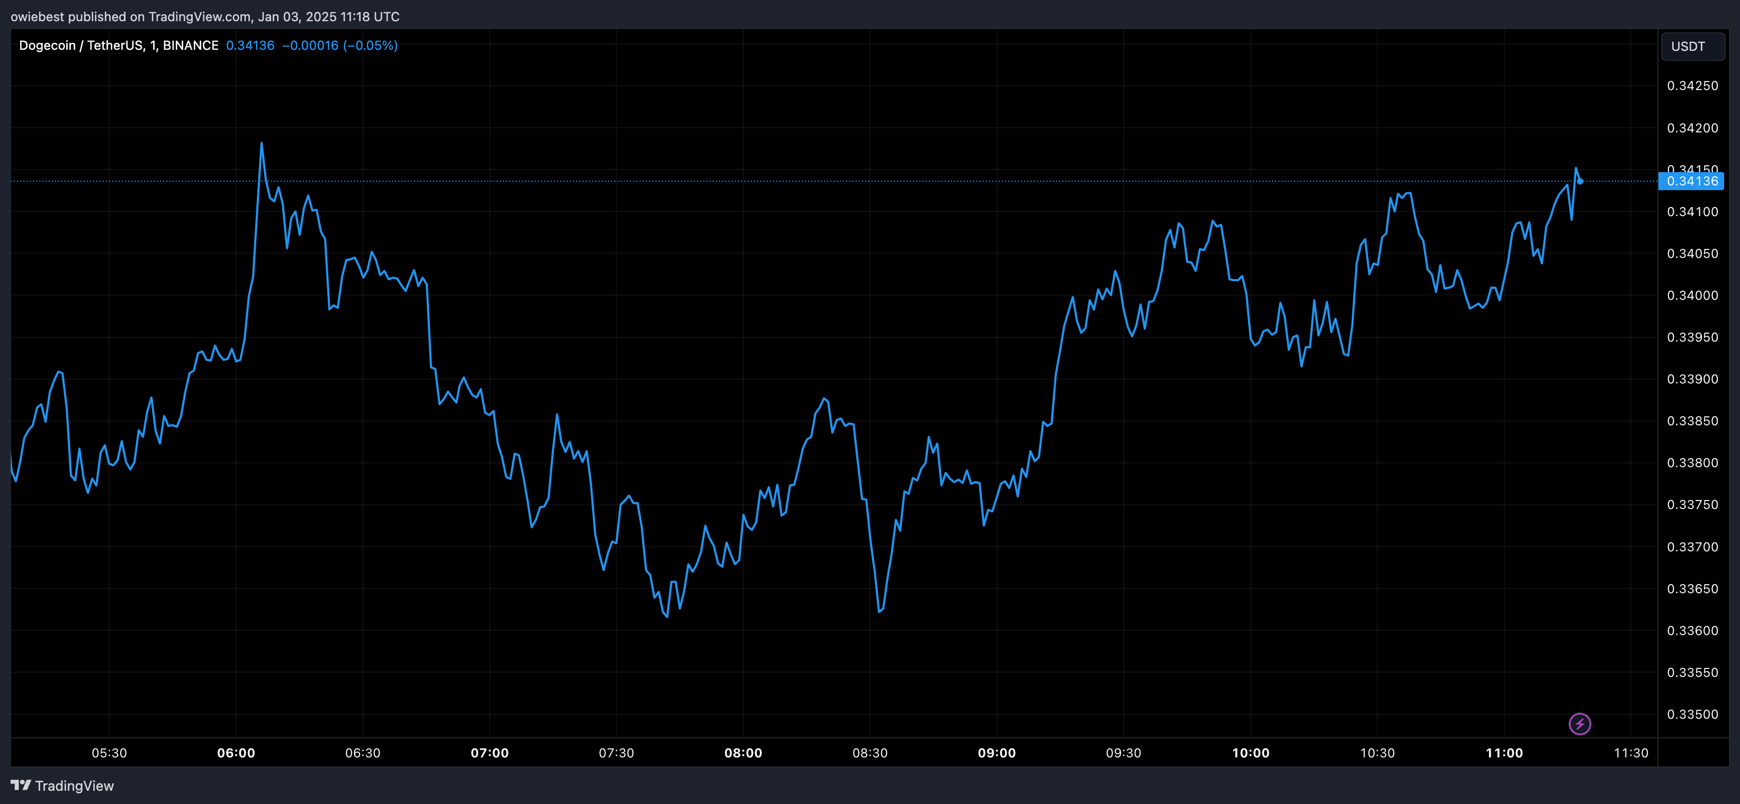Click the 0.34136 price tag on axis
This screenshot has width=1740, height=804.
(x=1693, y=181)
